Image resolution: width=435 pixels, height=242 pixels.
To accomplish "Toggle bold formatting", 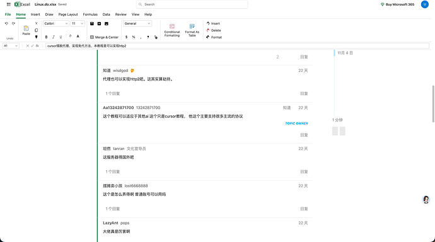I will pos(46,37).
